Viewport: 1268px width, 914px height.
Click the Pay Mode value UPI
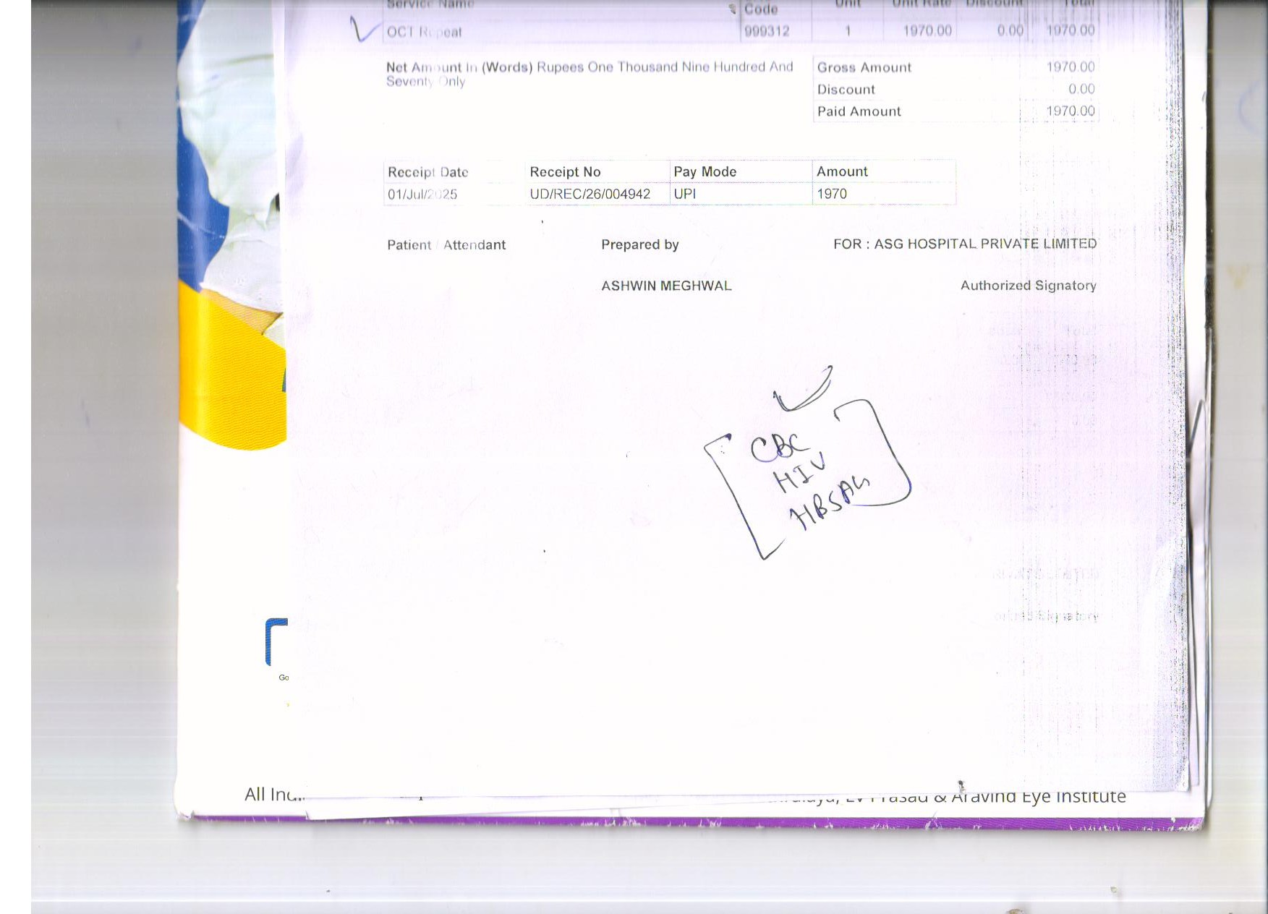coord(684,194)
